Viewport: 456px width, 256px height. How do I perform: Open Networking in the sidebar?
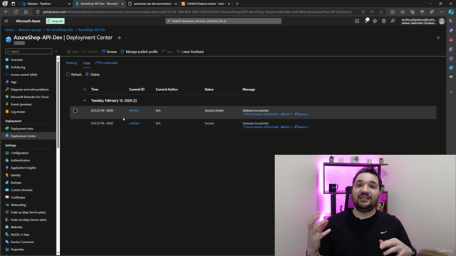click(18, 205)
